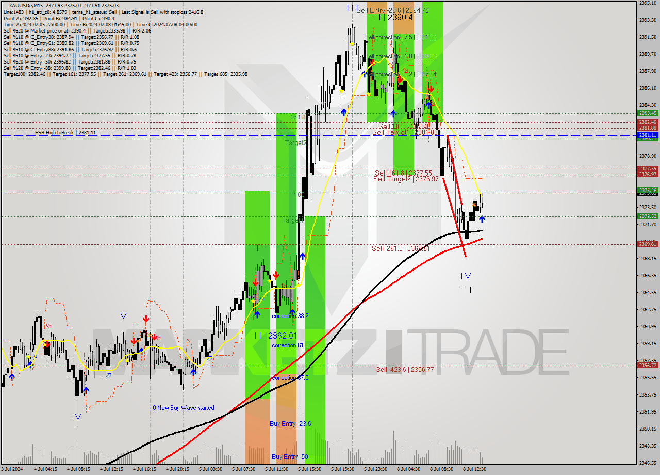Image resolution: width=660 pixels, height=475 pixels.
Task: Select the 'Sell Target1 | 2381.88' label
Action: click(405, 133)
